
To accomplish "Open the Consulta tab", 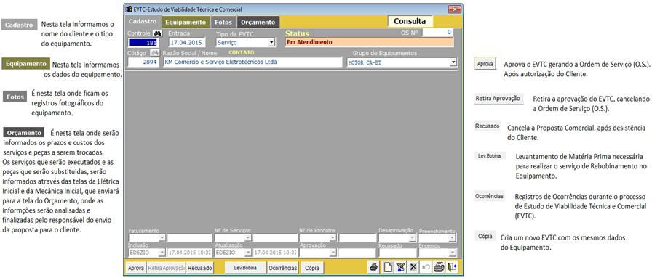I will click(410, 21).
